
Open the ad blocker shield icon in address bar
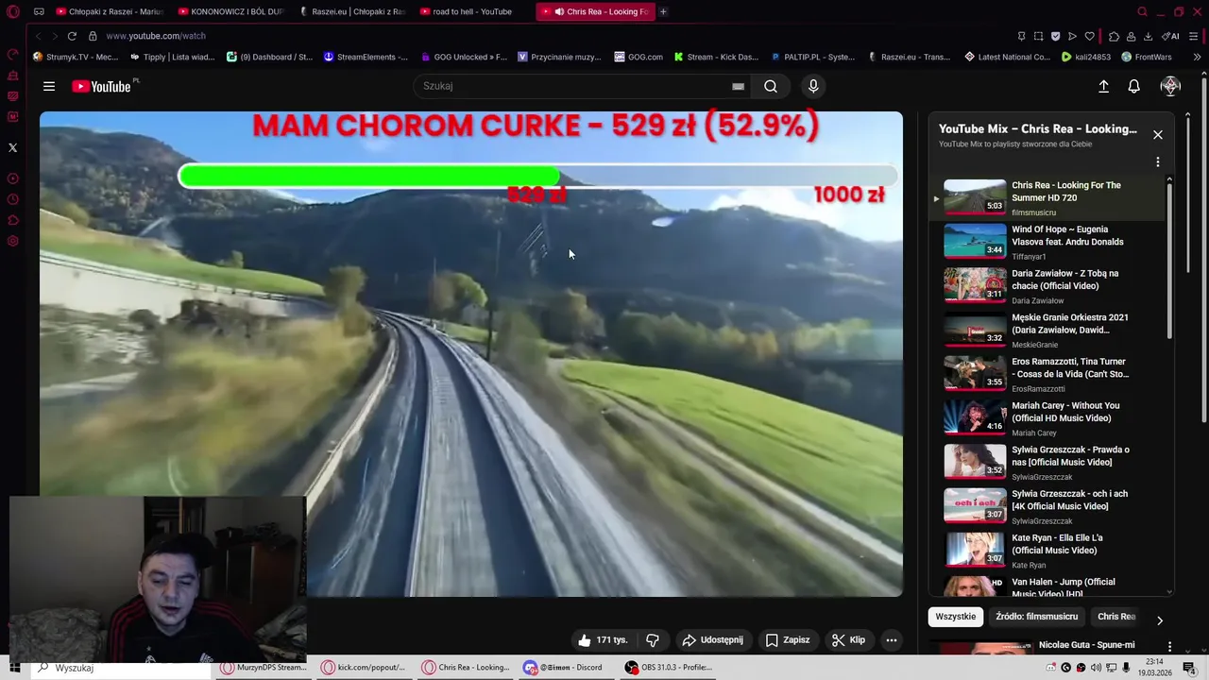click(x=1055, y=36)
